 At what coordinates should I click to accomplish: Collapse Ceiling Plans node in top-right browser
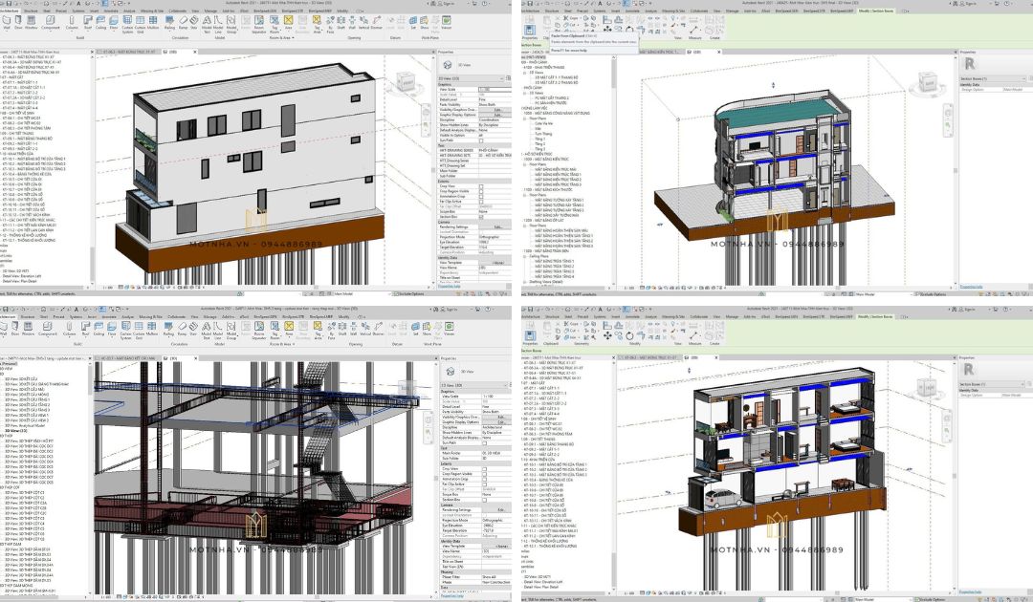[525, 256]
